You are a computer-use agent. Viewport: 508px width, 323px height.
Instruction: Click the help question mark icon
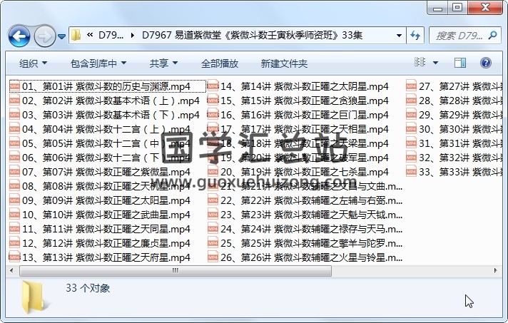pos(485,63)
